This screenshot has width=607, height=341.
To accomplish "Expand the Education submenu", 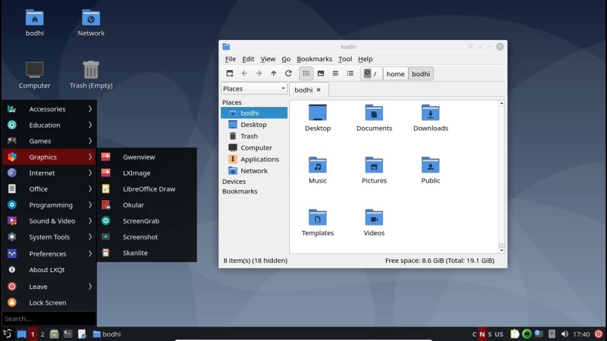I will pyautogui.click(x=49, y=125).
